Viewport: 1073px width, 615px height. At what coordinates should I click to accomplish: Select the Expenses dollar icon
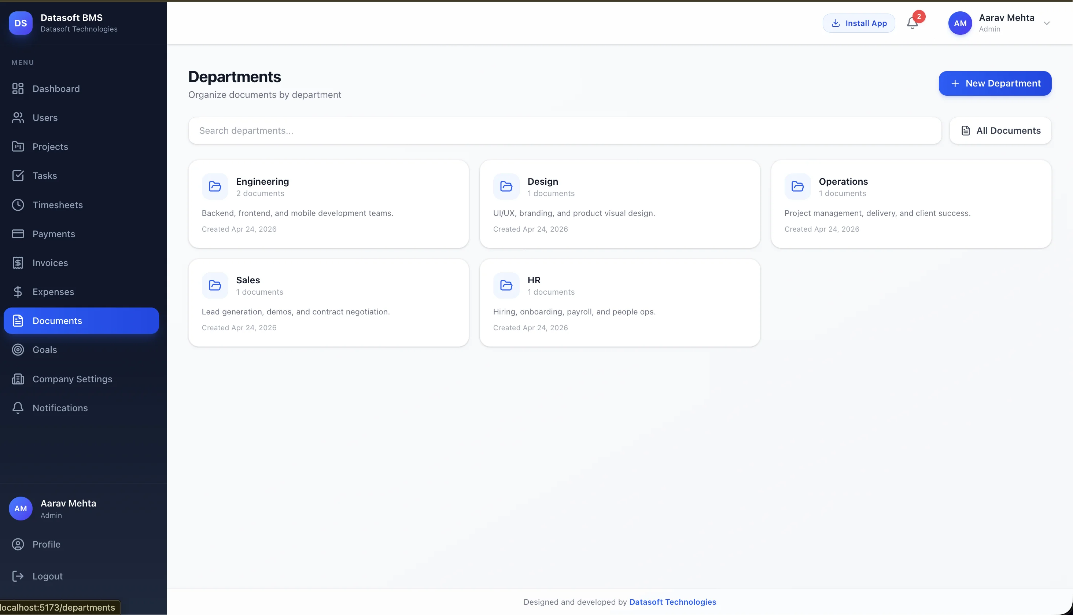pyautogui.click(x=18, y=291)
